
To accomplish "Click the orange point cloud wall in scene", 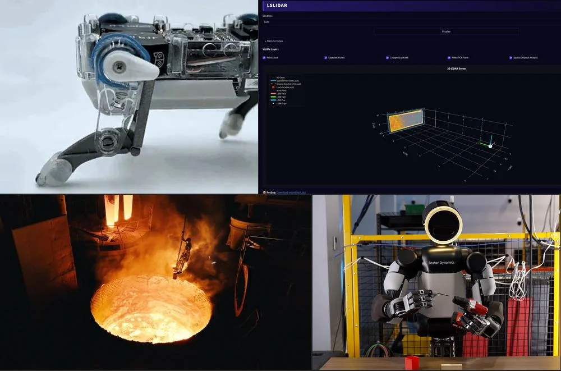I will pyautogui.click(x=406, y=121).
